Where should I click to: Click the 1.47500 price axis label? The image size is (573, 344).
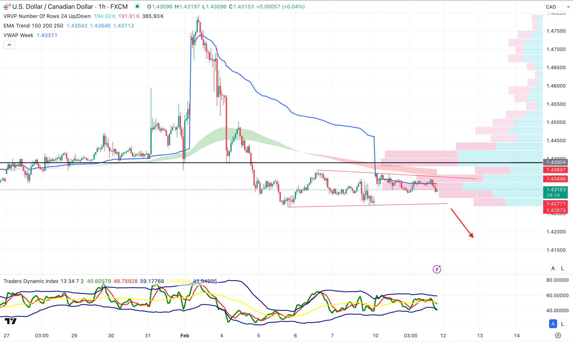(556, 31)
